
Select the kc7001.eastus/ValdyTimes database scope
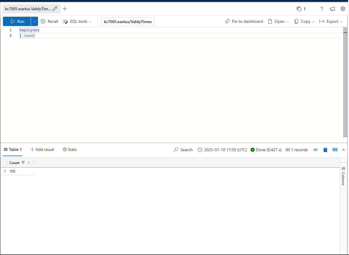(x=128, y=22)
